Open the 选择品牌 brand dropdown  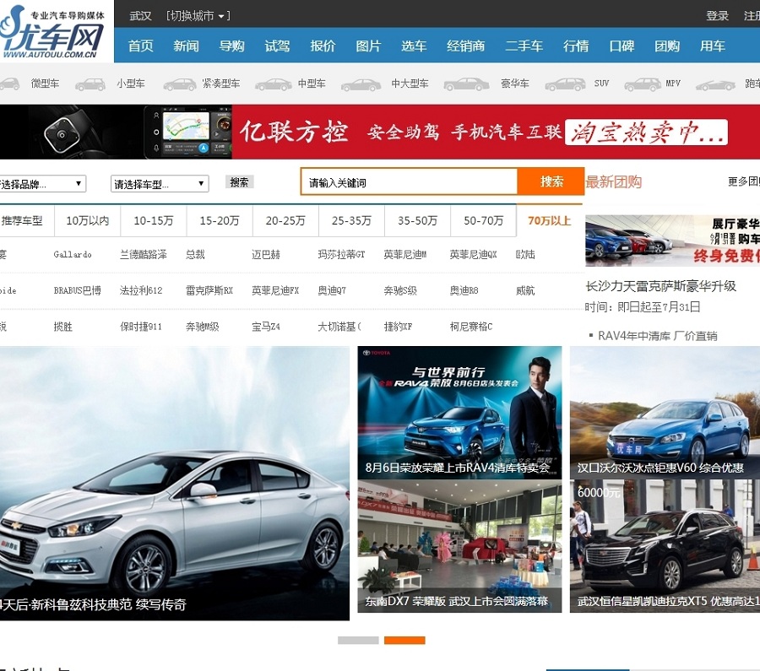pos(43,184)
